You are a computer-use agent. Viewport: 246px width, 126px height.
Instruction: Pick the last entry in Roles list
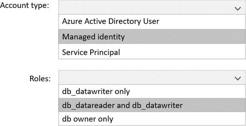[152, 119]
